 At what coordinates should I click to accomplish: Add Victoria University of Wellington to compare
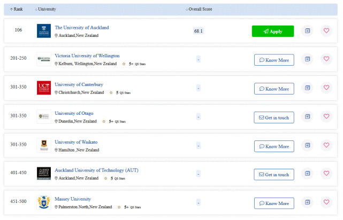pyautogui.click(x=307, y=60)
